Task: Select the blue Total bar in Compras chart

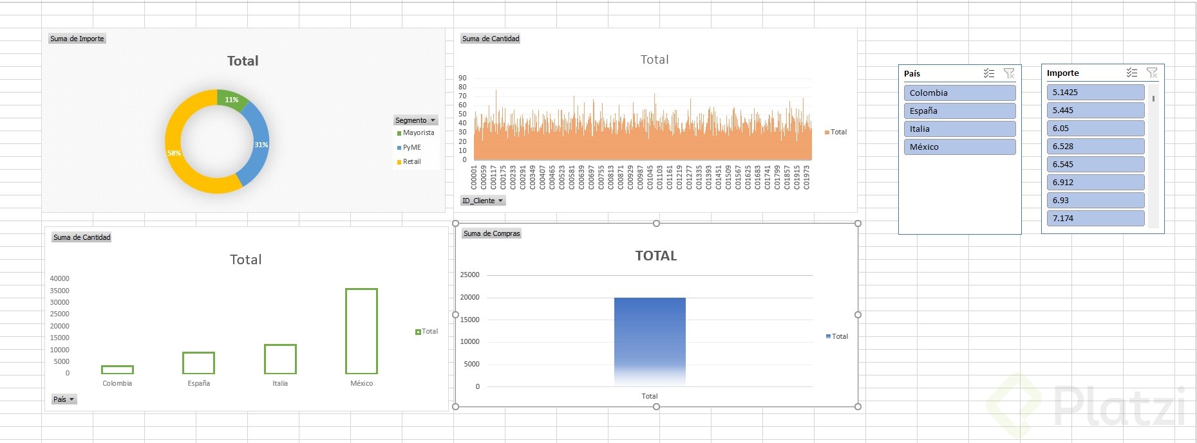Action: [650, 341]
